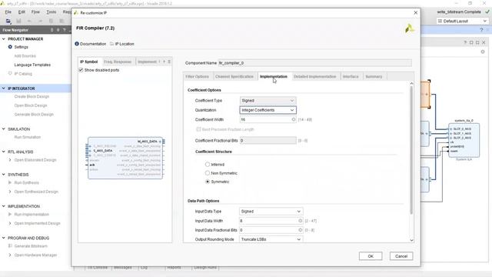Toggle Show disabled ports checkbox
Viewport: 492px width, 277px height.
click(x=81, y=70)
